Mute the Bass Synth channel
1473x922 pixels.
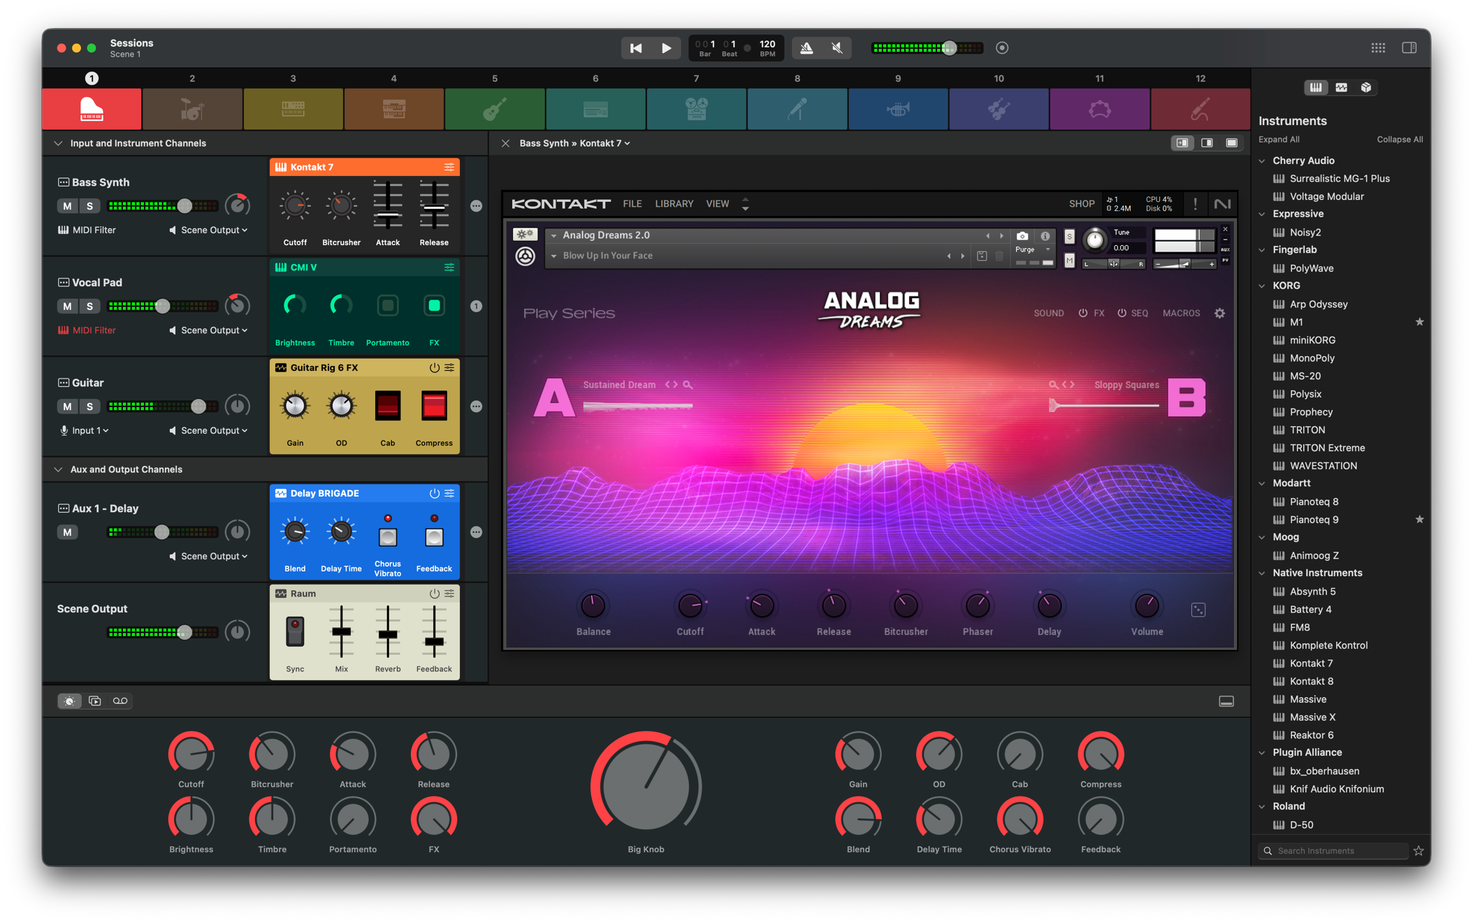point(67,206)
